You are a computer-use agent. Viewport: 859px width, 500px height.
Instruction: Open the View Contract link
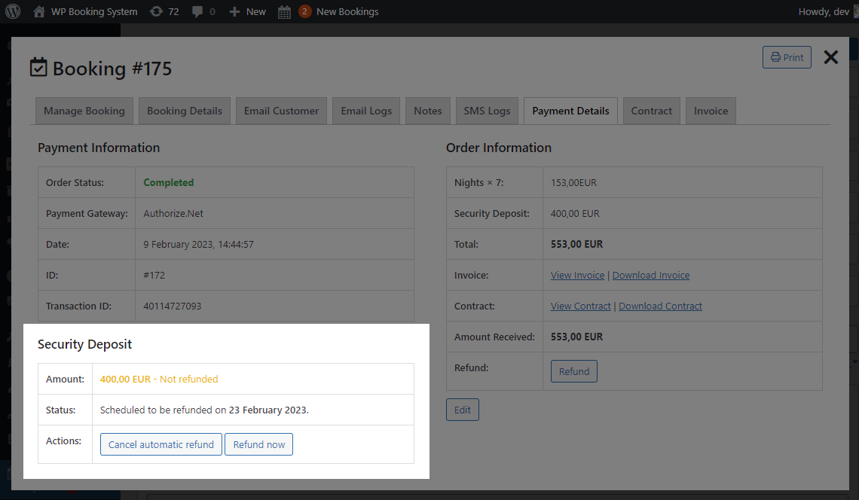[x=581, y=306]
